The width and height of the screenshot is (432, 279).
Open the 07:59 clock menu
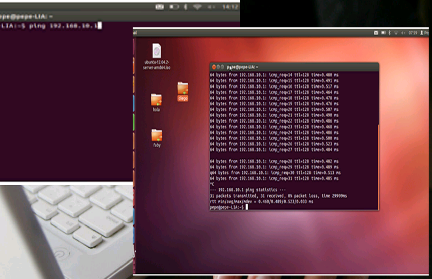tap(413, 33)
